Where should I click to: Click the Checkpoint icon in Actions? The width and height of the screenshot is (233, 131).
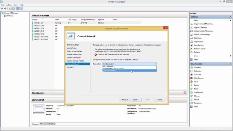191,92
